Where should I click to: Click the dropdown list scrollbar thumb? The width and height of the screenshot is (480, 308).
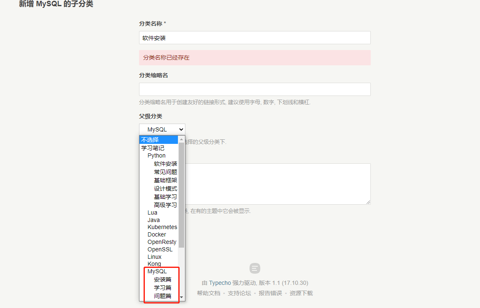click(182, 195)
